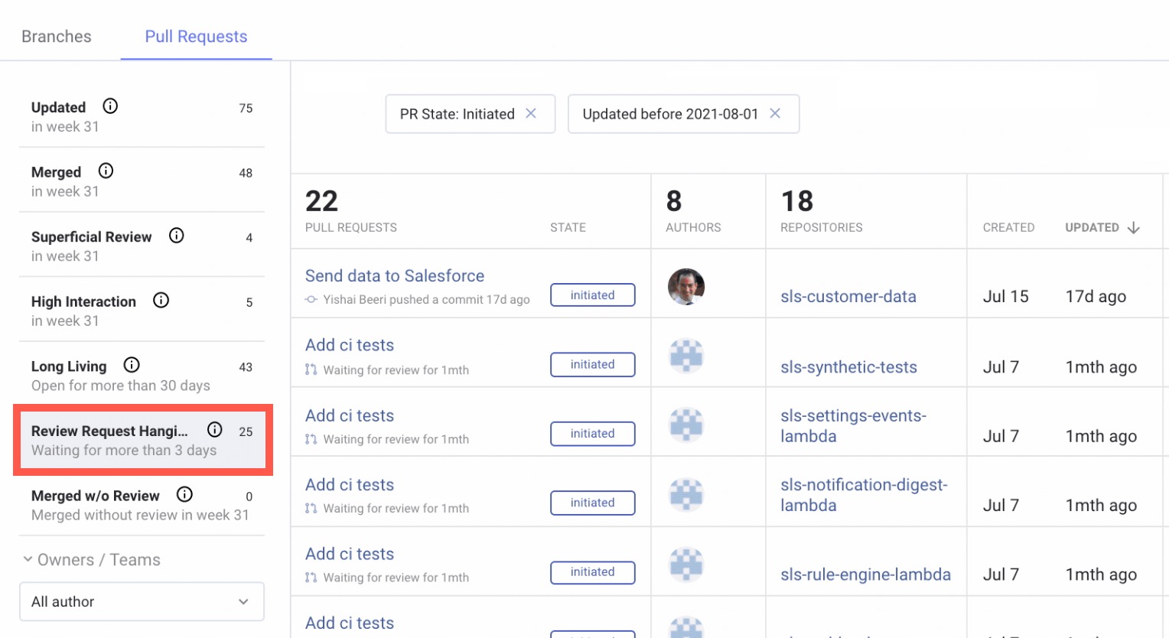The image size is (1169, 638).
Task: Open info icon beside Merged w/o Review
Action: (x=184, y=494)
